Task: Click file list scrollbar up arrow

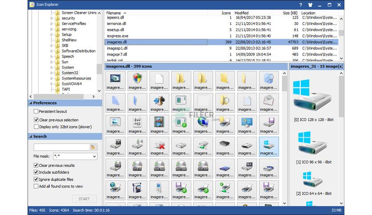Action: (x=341, y=19)
